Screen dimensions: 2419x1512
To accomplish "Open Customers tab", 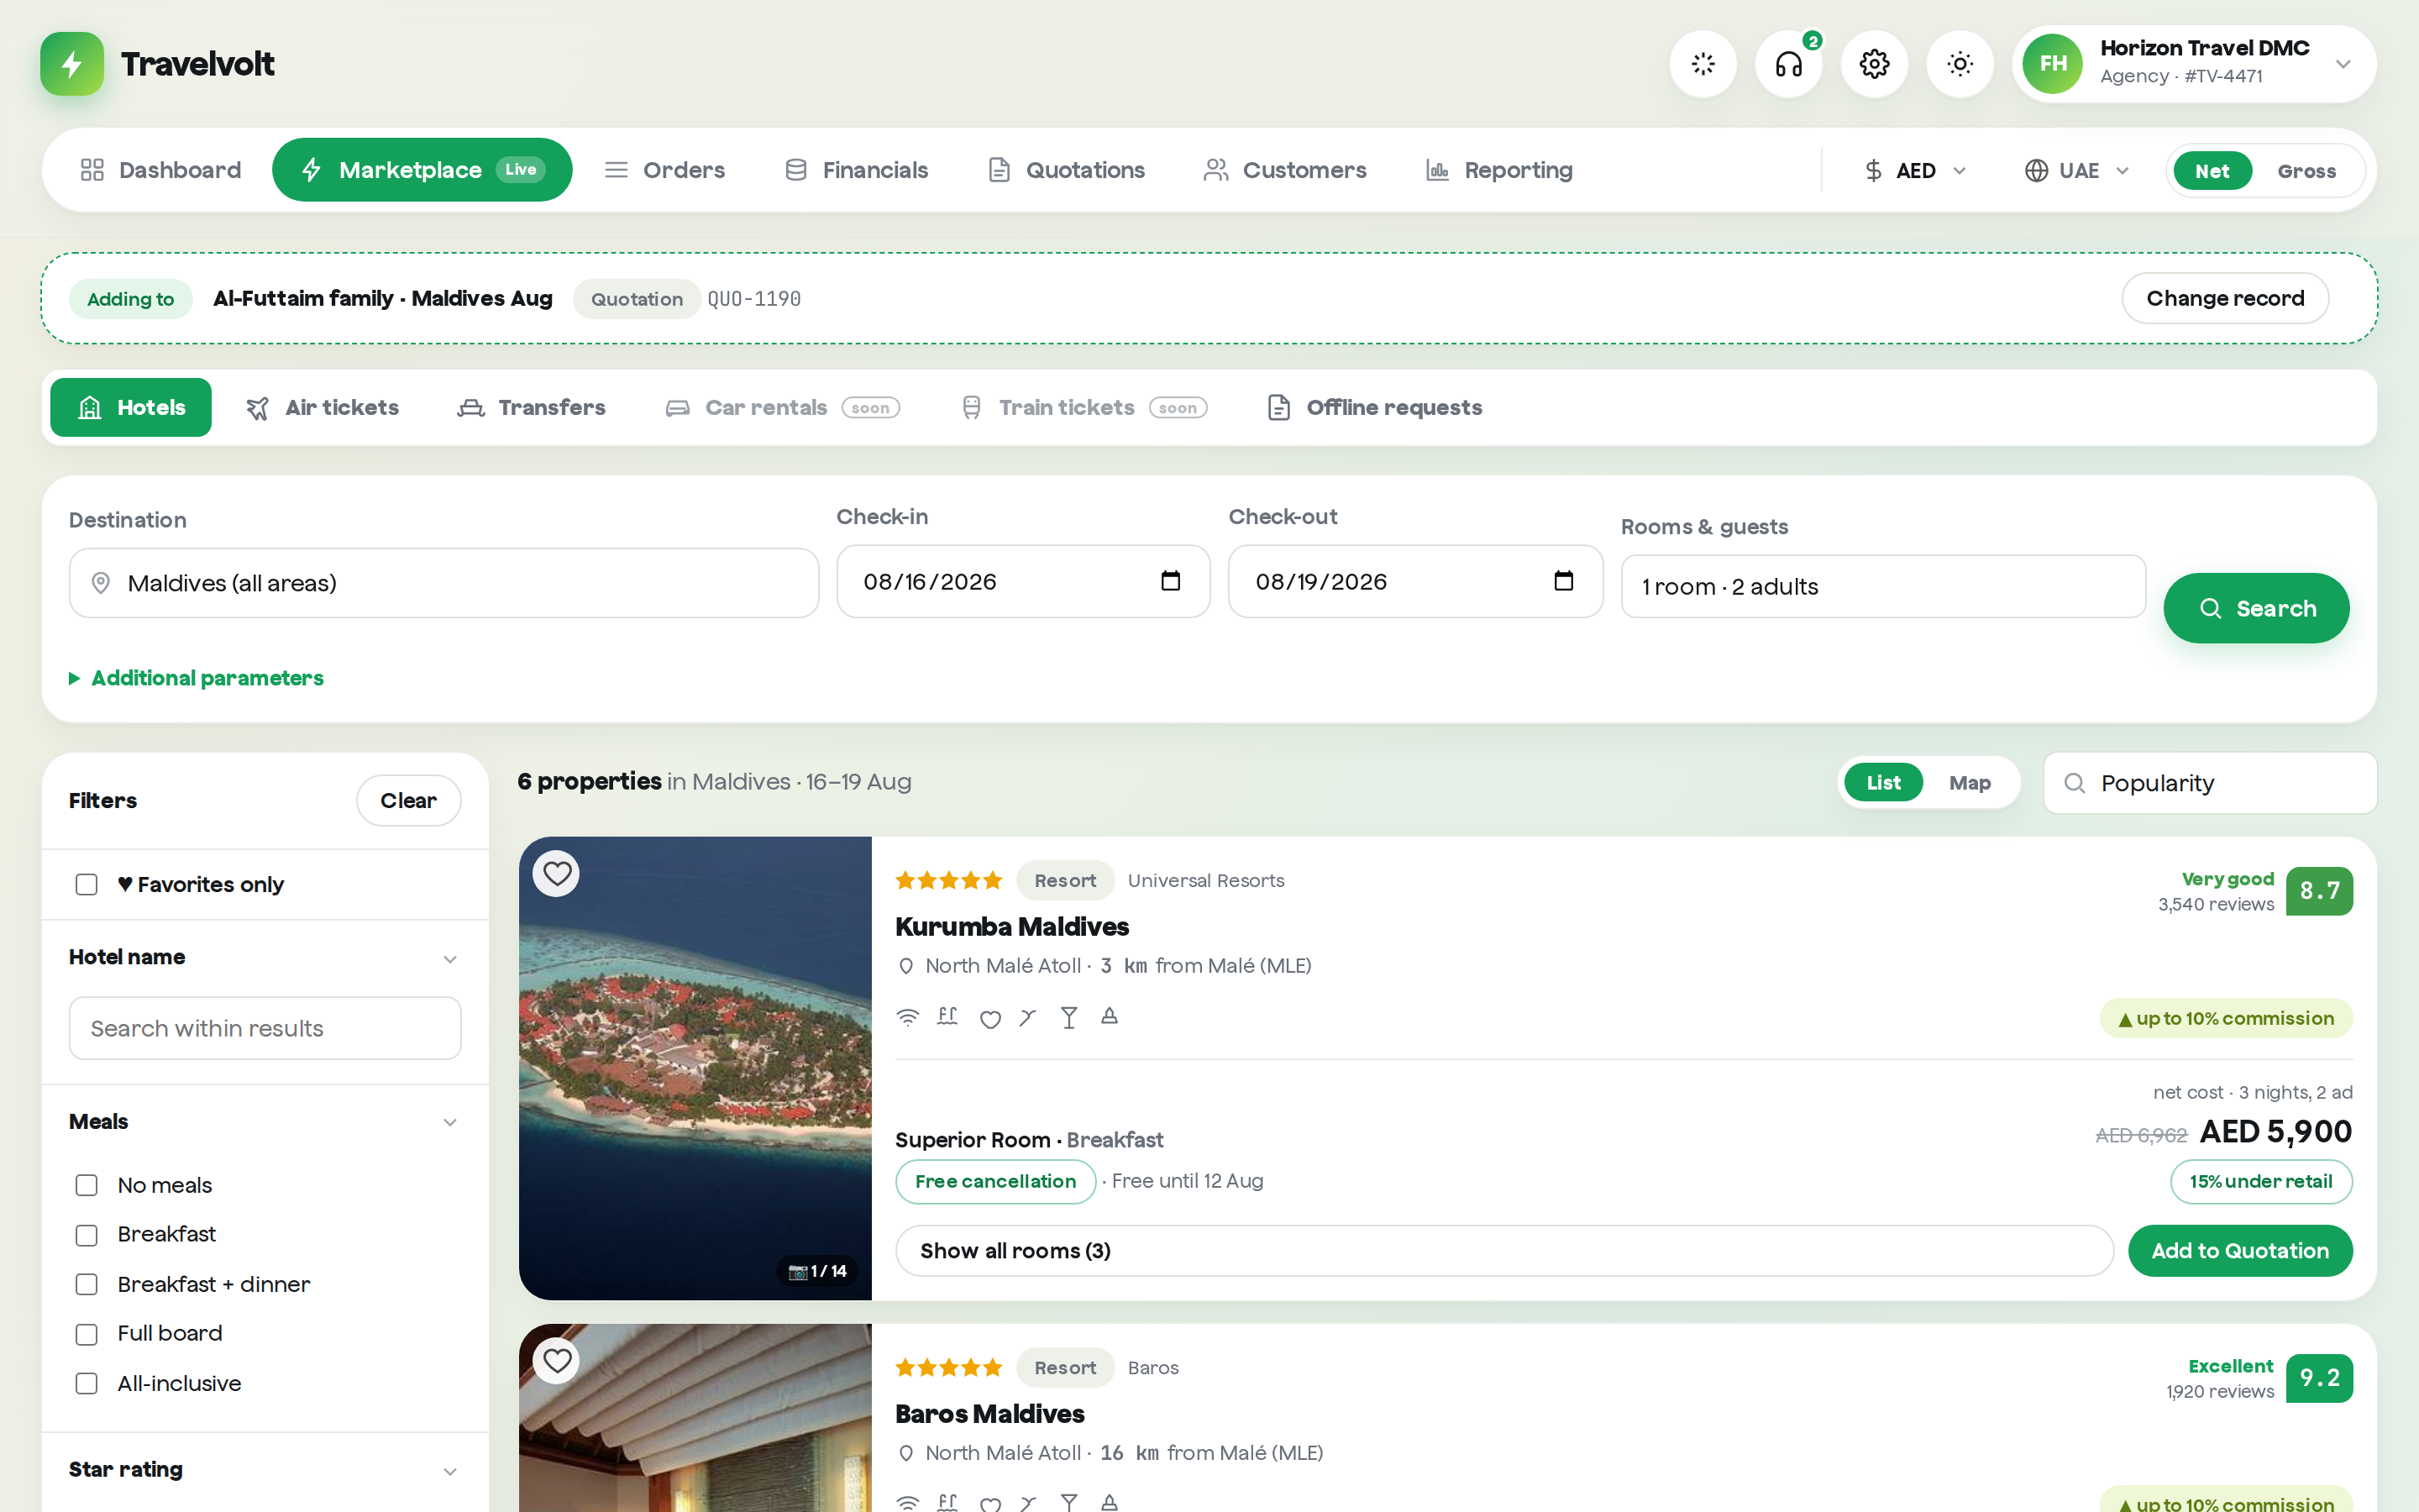I will (x=1284, y=170).
